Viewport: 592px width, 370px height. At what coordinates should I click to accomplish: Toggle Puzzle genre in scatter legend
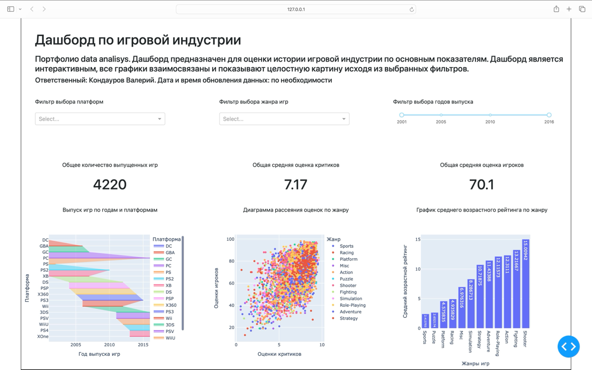pos(342,279)
